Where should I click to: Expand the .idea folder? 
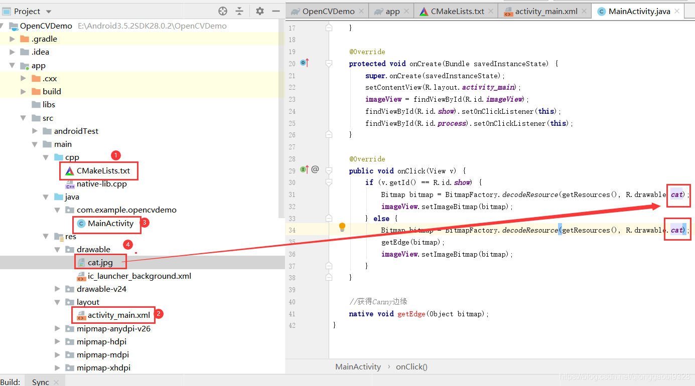[x=13, y=52]
